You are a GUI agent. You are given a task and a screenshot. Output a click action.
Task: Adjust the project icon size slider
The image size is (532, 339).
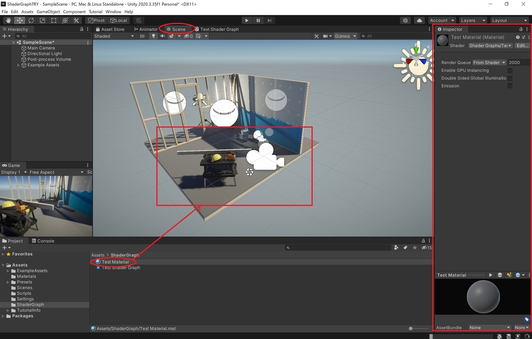pos(419,328)
